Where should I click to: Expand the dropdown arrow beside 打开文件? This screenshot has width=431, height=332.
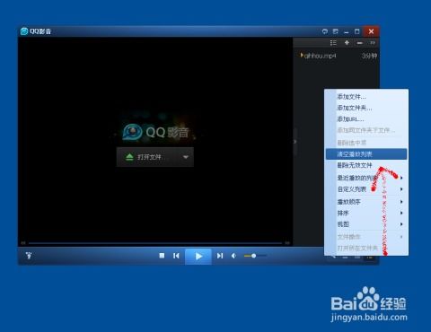(x=186, y=157)
